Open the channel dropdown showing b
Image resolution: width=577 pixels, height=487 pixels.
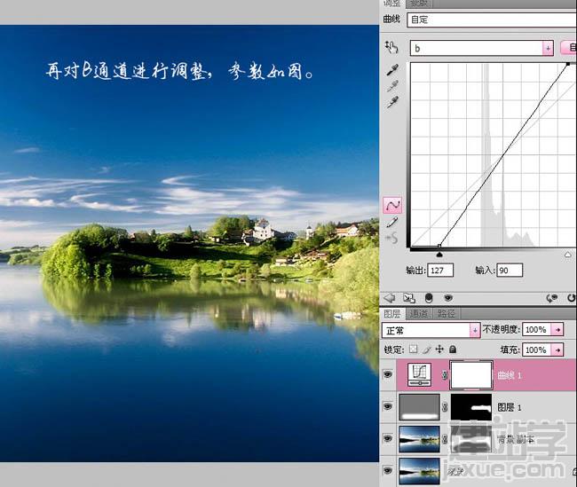click(482, 48)
